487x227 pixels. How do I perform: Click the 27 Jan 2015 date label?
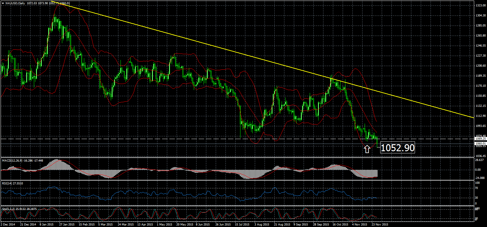click(67, 225)
